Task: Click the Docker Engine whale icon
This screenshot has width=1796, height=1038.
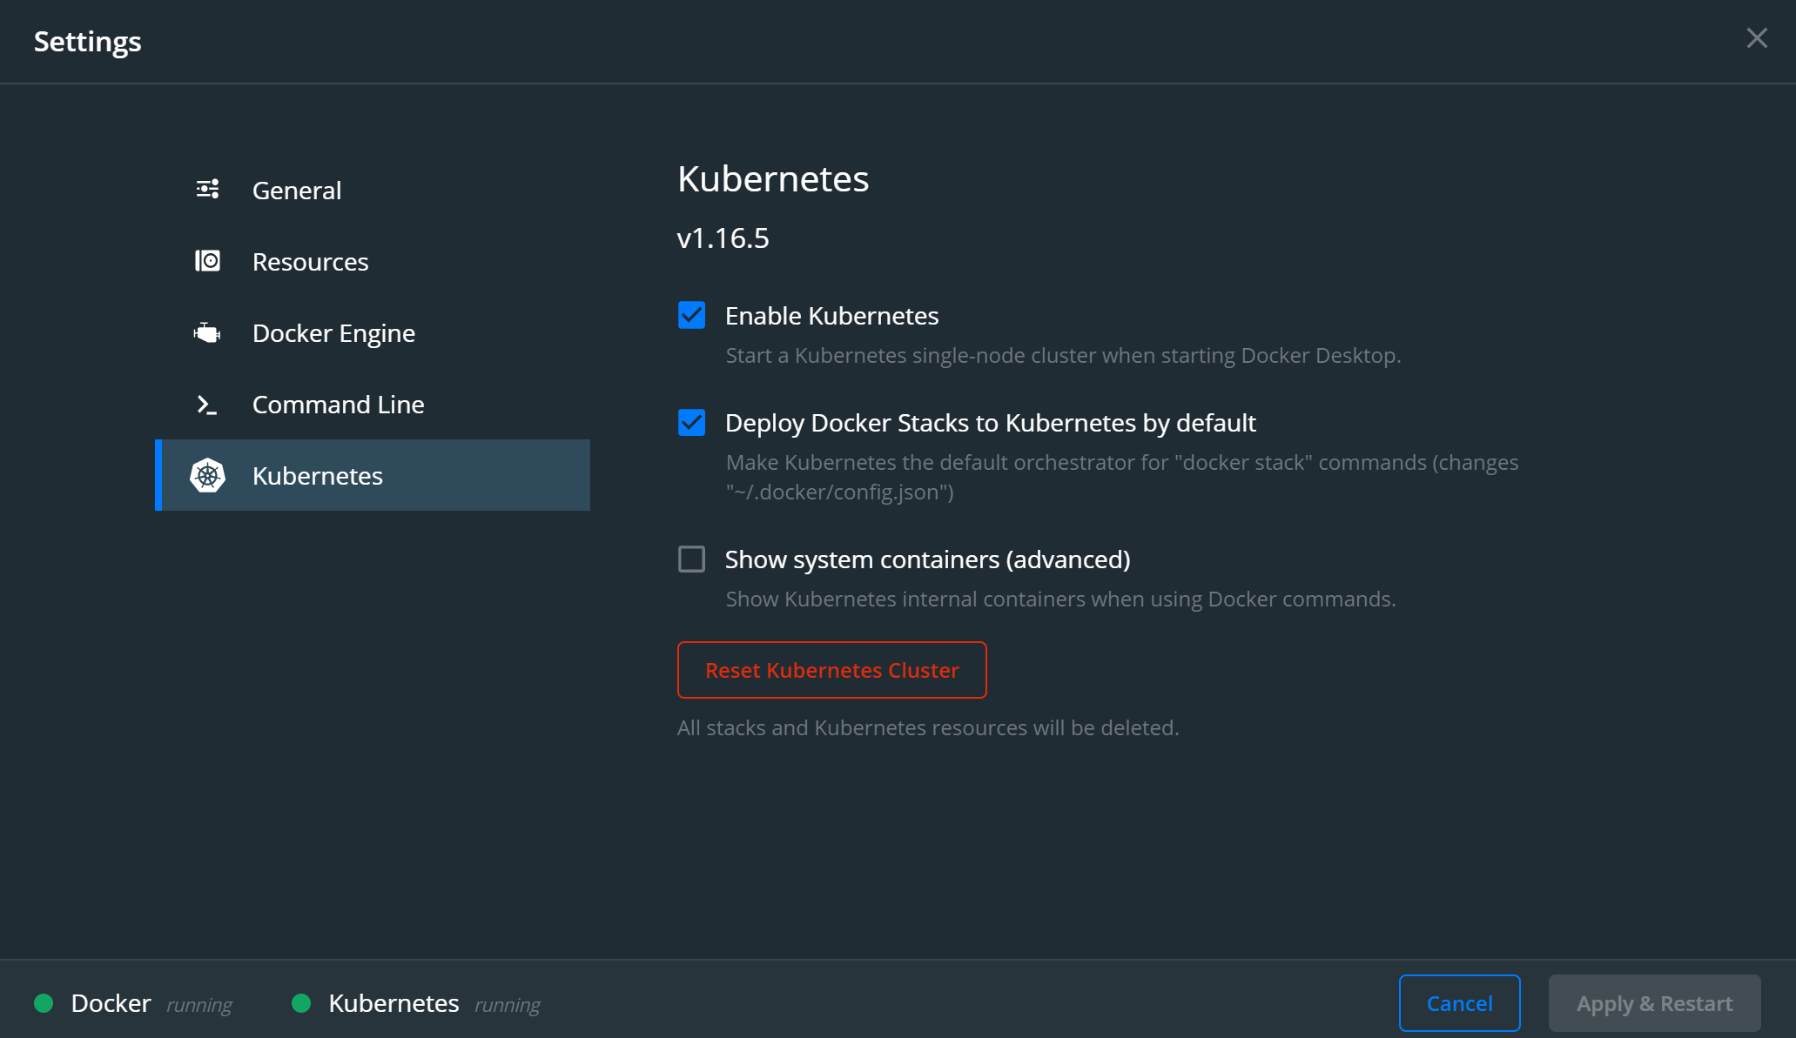Action: pos(207,332)
